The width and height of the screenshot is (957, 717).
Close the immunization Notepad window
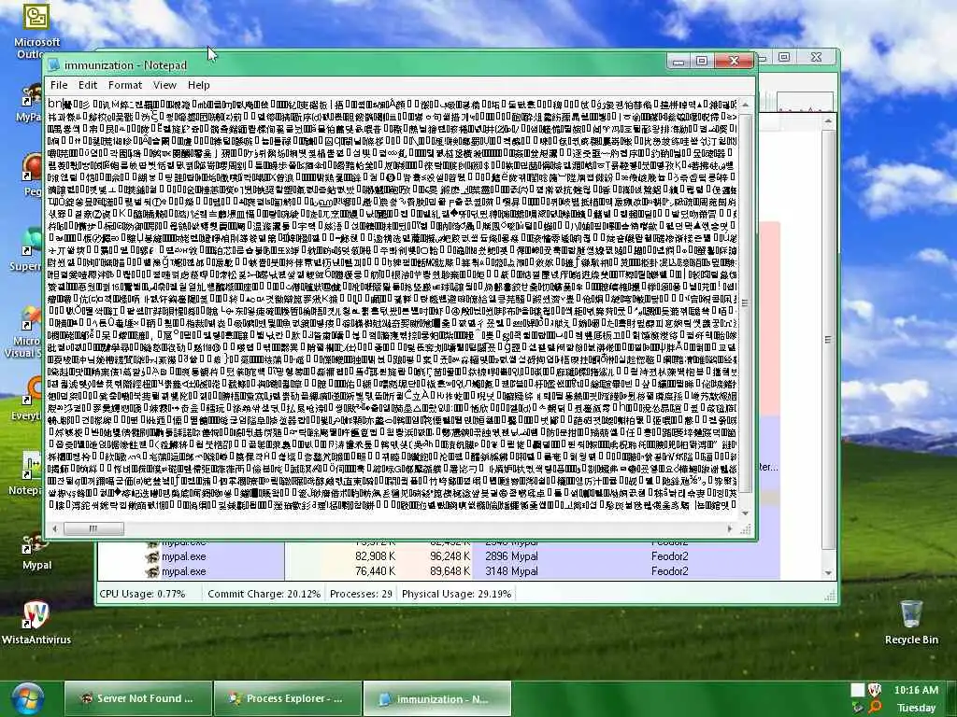734,61
